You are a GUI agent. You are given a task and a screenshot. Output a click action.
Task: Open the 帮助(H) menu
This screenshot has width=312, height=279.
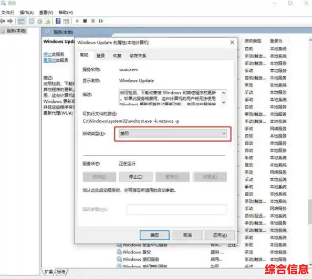tap(66, 13)
